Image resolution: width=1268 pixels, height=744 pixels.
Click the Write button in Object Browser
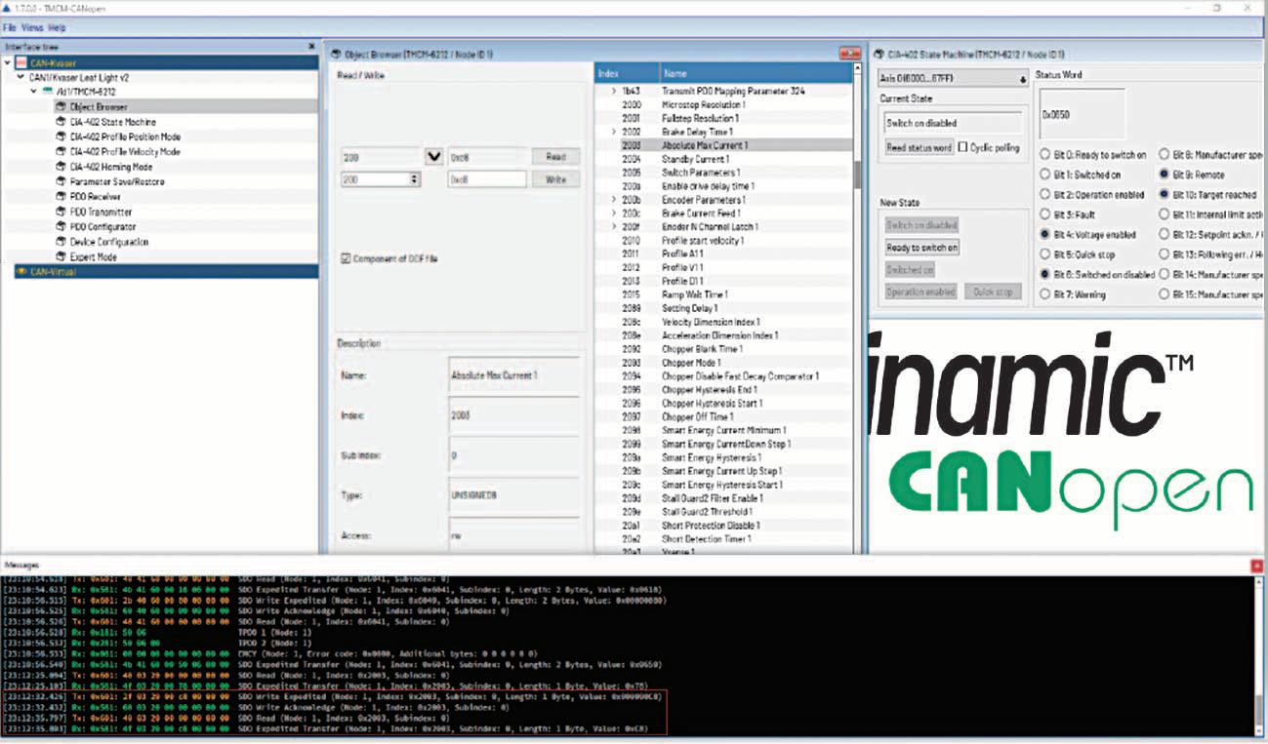click(x=555, y=179)
